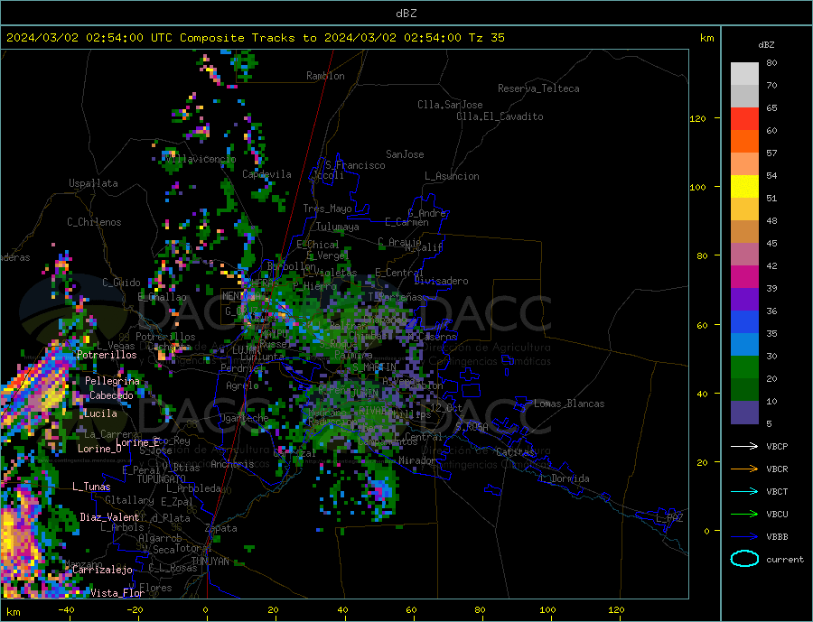Image resolution: width=813 pixels, height=622 pixels.
Task: Click the 'Divisadero' map label
Action: tap(441, 281)
